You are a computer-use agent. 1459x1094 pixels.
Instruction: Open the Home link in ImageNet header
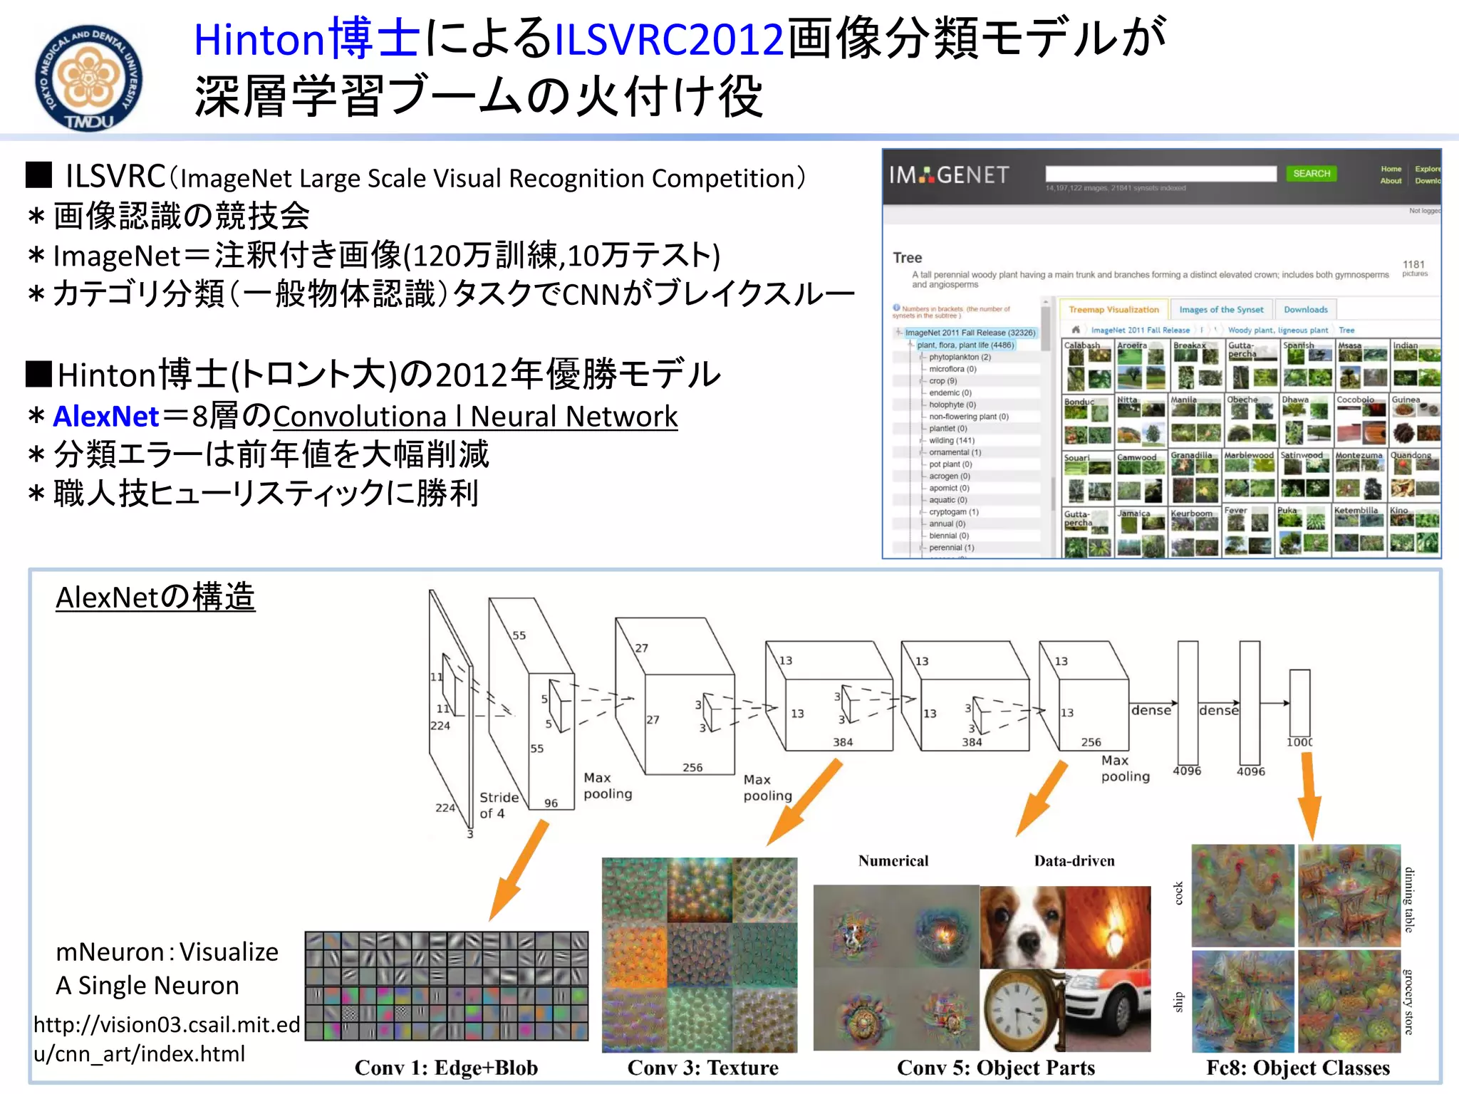(1391, 169)
